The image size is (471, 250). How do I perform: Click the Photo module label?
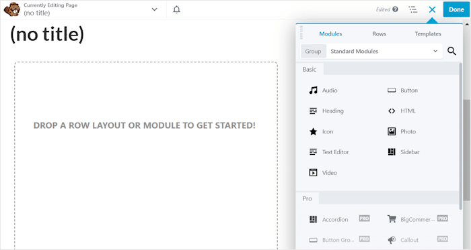pos(408,131)
